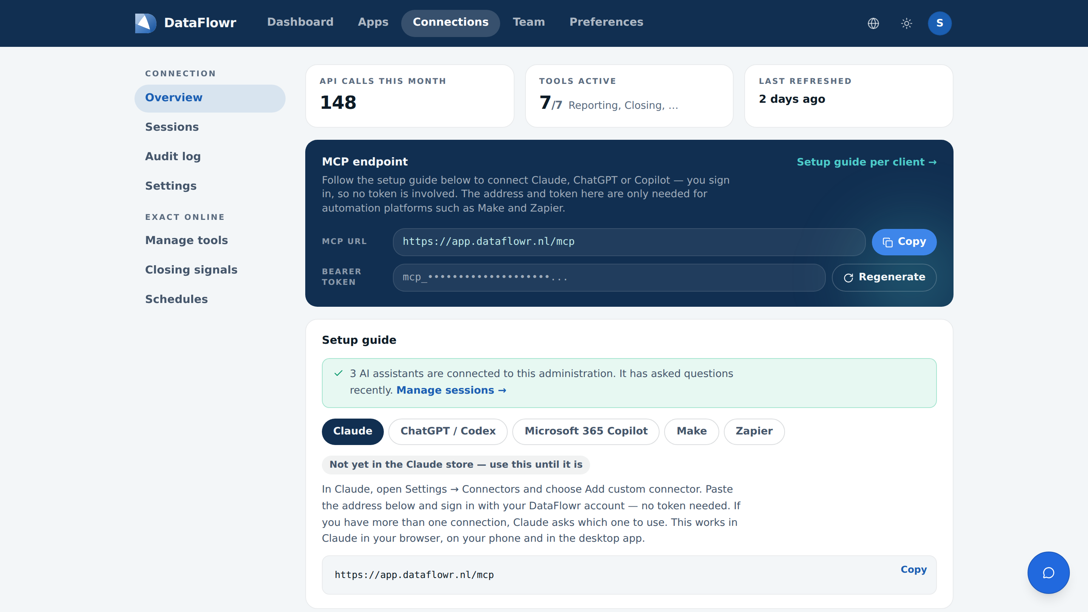
Task: Click the API calls count 148
Action: pos(338,103)
